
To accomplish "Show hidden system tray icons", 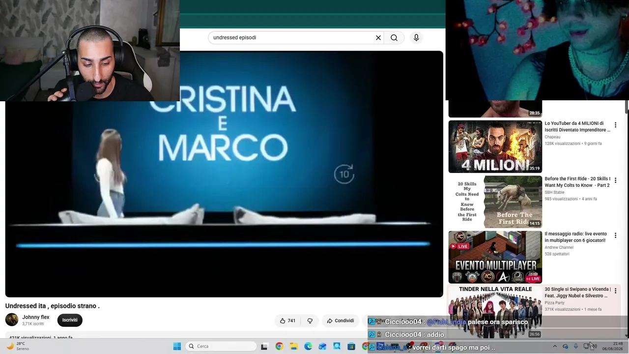I will click(x=555, y=346).
